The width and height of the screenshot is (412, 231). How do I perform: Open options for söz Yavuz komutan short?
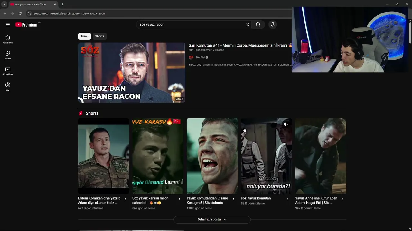[288, 200]
